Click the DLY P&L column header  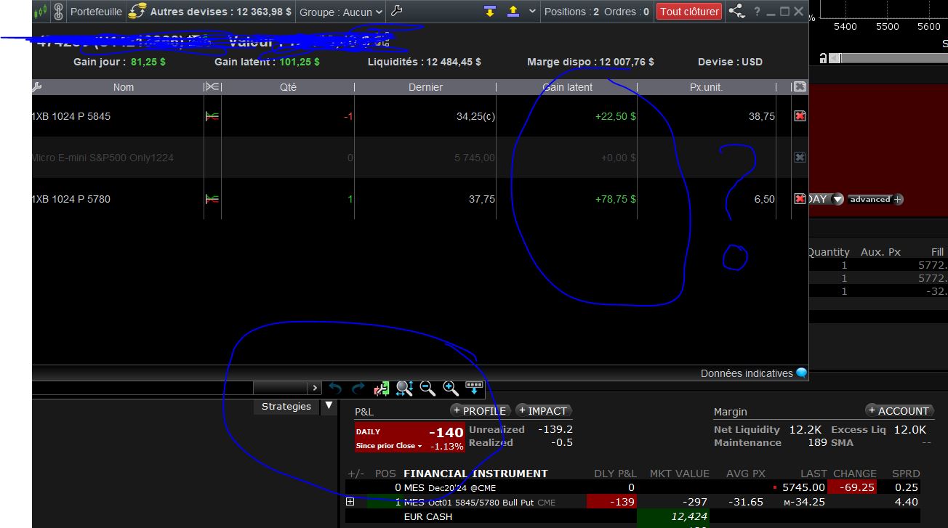click(x=615, y=474)
